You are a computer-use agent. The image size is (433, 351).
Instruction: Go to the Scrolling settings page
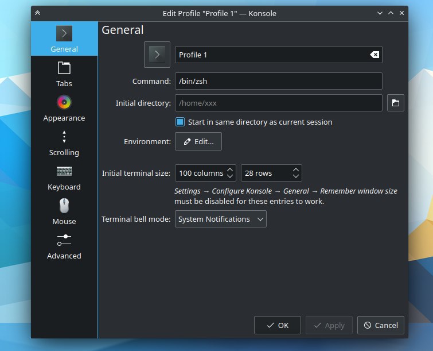pos(64,142)
